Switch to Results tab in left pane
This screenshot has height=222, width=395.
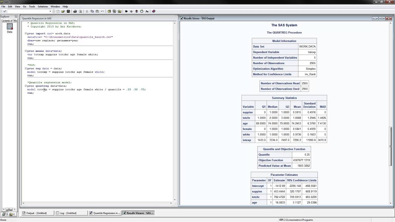point(5,214)
